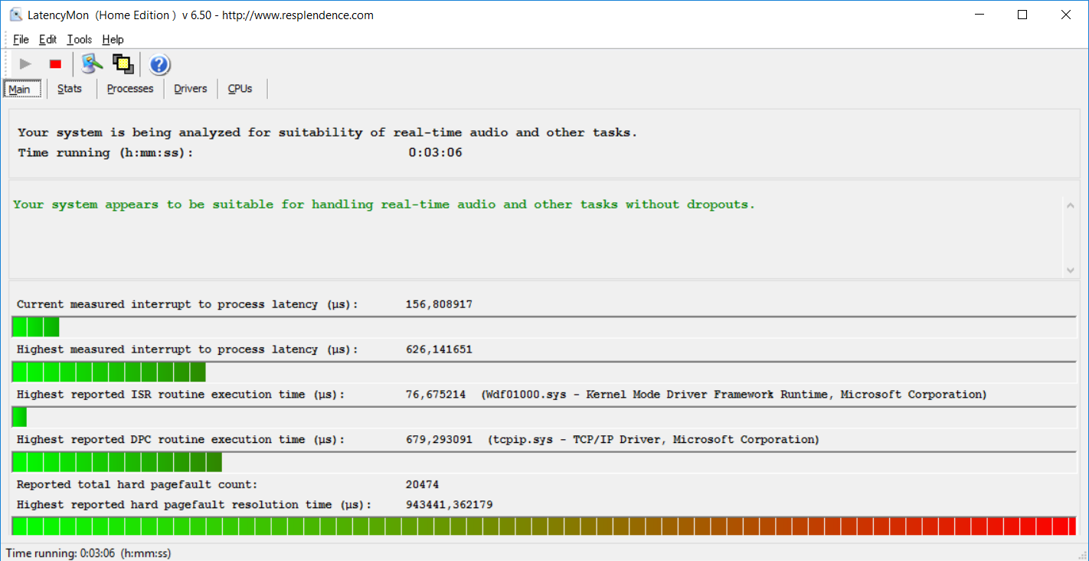
Task: Click the status bar Time running text
Action: 88,553
